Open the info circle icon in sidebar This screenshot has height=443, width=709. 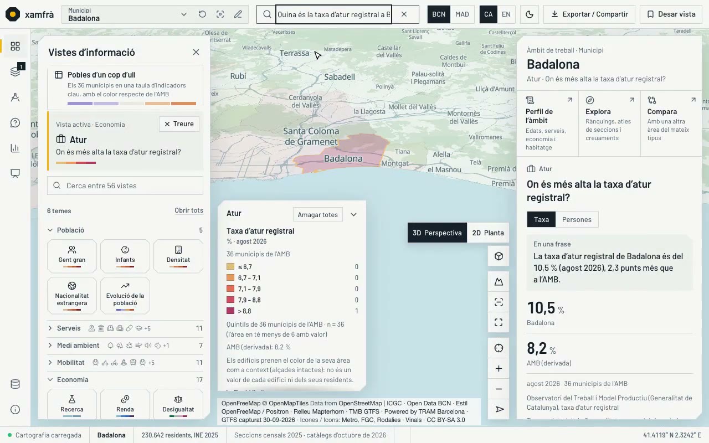[x=15, y=410]
